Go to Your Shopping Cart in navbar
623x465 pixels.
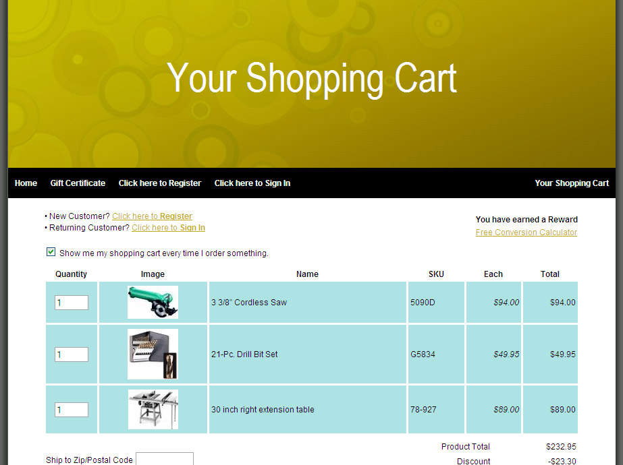(572, 183)
